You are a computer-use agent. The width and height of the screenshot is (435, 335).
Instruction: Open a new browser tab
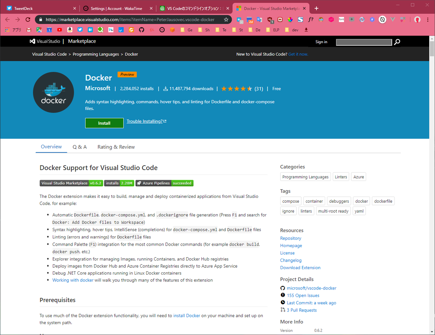coord(316,8)
